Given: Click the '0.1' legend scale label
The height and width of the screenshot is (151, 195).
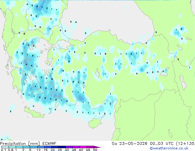Looking at the screenshot, I should [x=3, y=150].
